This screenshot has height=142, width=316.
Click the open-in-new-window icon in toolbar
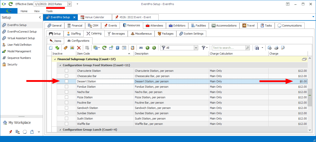pyautogui.click(x=111, y=48)
